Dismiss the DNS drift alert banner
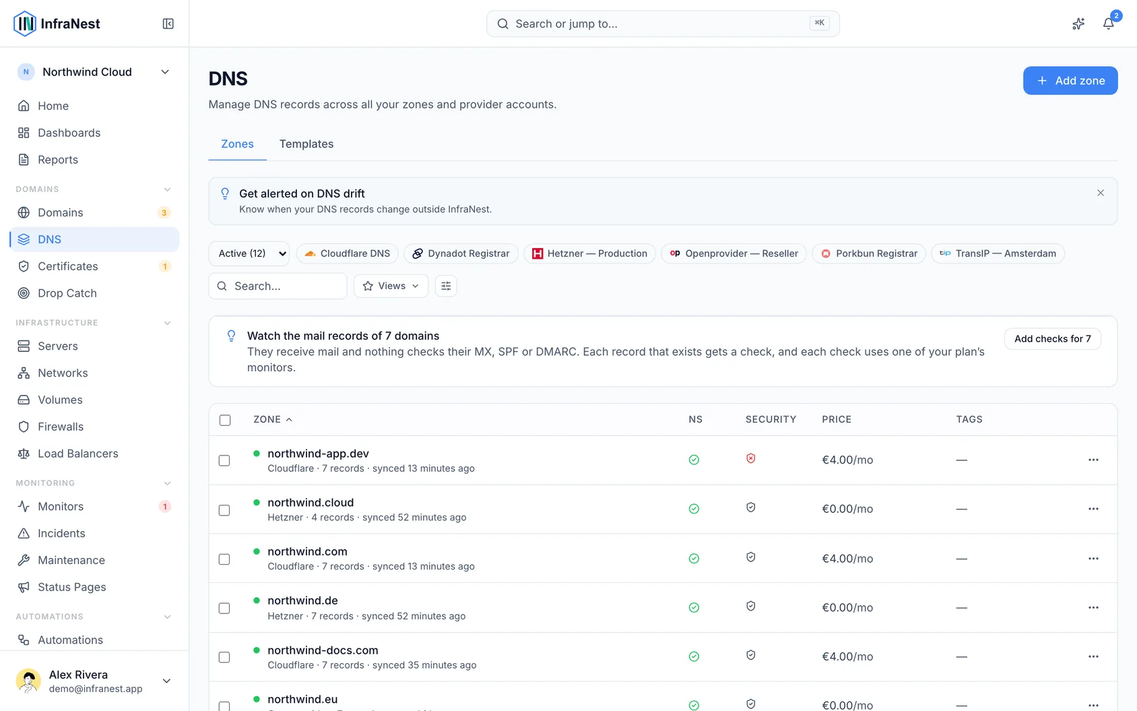This screenshot has height=711, width=1137. point(1101,193)
